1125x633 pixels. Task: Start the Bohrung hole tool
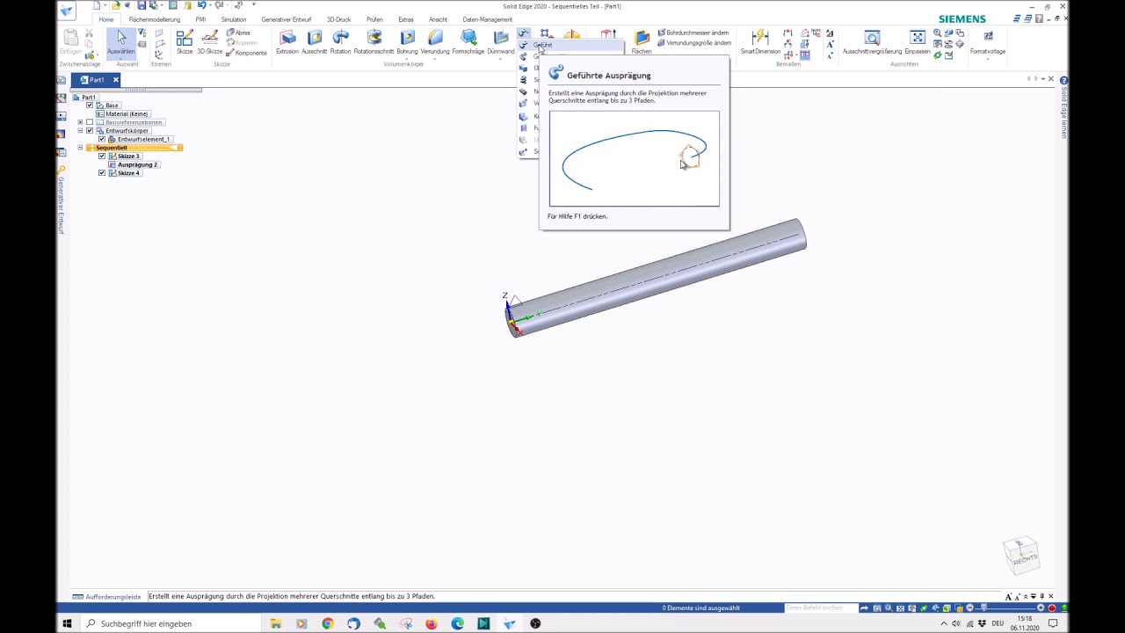[x=407, y=42]
